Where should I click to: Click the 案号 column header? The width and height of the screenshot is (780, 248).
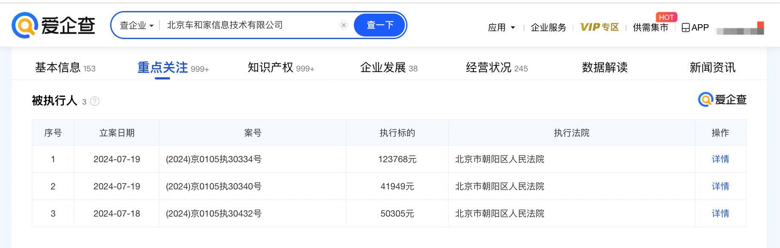[x=253, y=133]
